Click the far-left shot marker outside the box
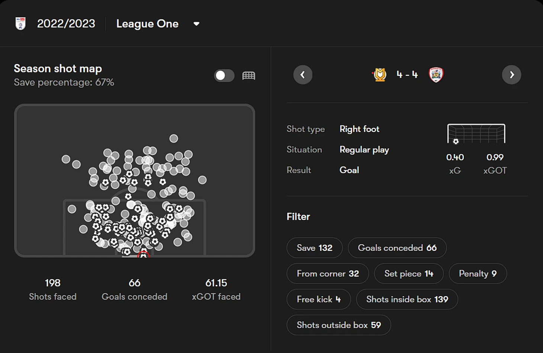This screenshot has height=353, width=543. 66,159
